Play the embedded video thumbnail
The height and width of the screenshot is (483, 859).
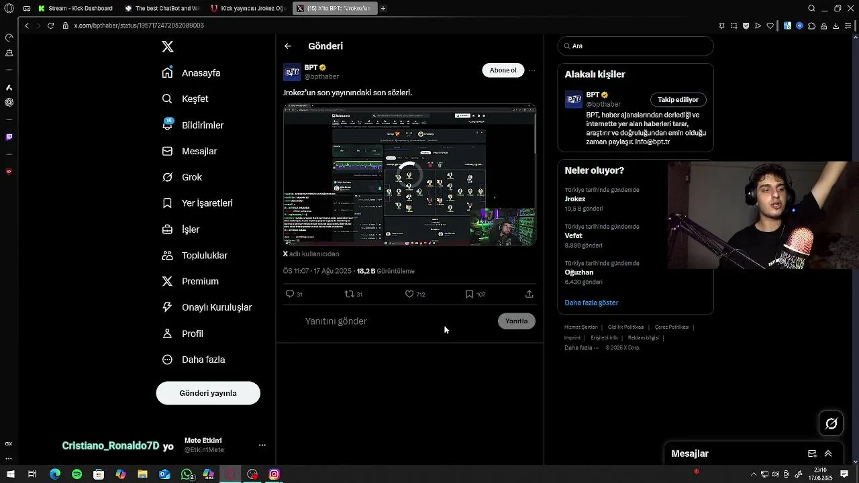coord(409,175)
